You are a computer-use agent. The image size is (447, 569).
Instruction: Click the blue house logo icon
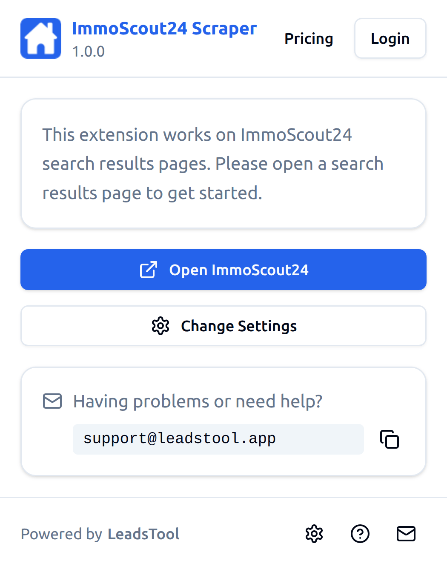(41, 38)
